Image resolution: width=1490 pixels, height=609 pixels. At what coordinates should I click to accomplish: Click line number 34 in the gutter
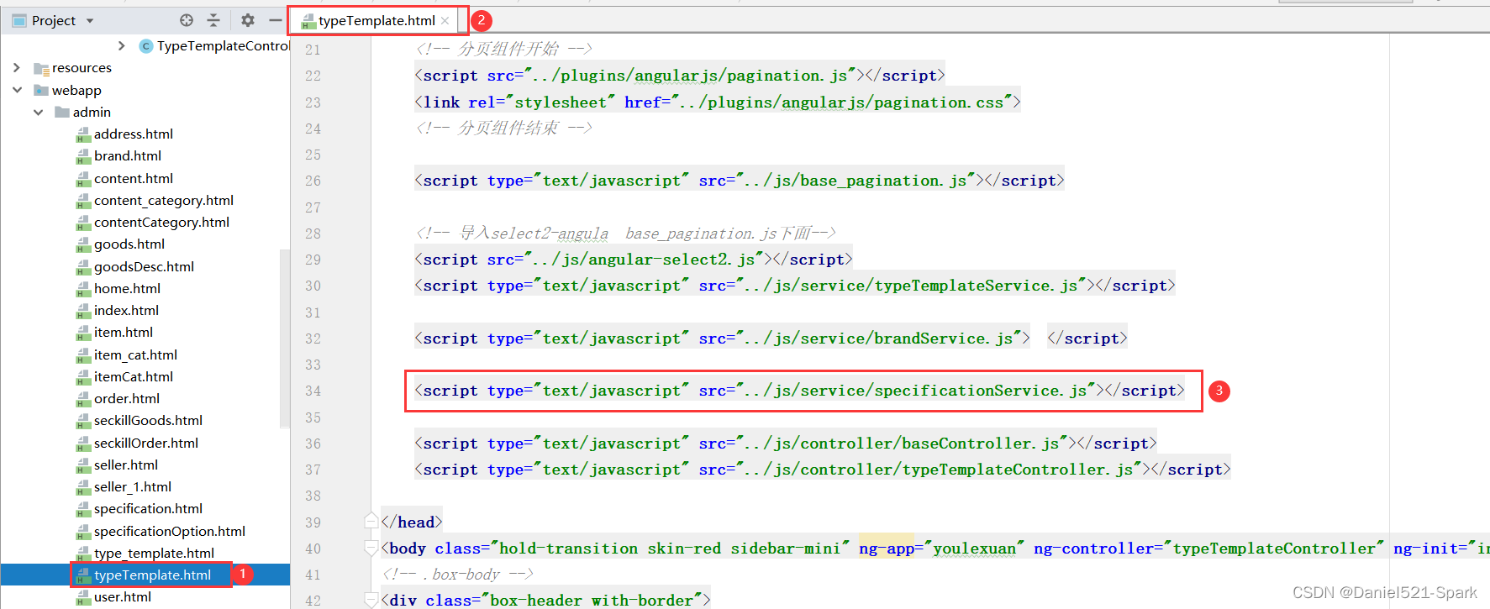pos(313,391)
